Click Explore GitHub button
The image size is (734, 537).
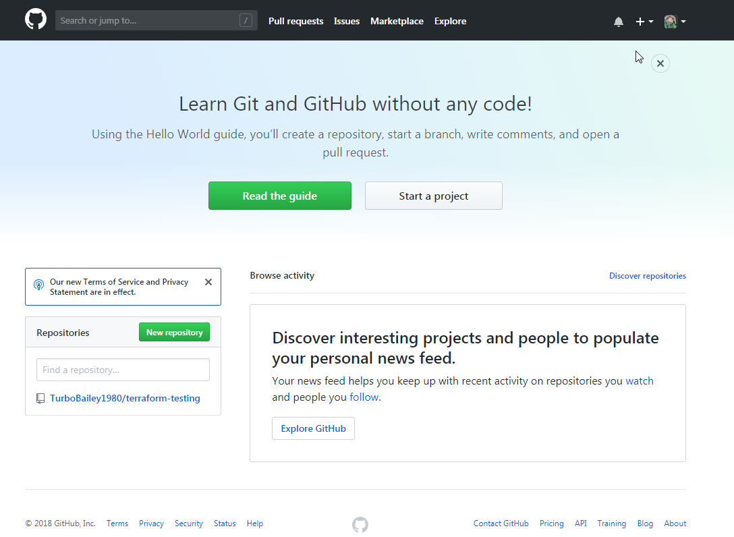313,428
